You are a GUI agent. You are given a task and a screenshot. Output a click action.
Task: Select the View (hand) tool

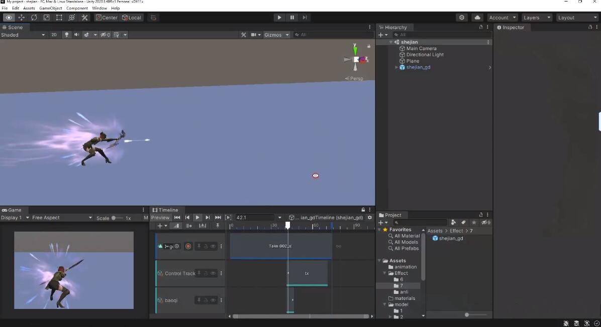point(9,18)
